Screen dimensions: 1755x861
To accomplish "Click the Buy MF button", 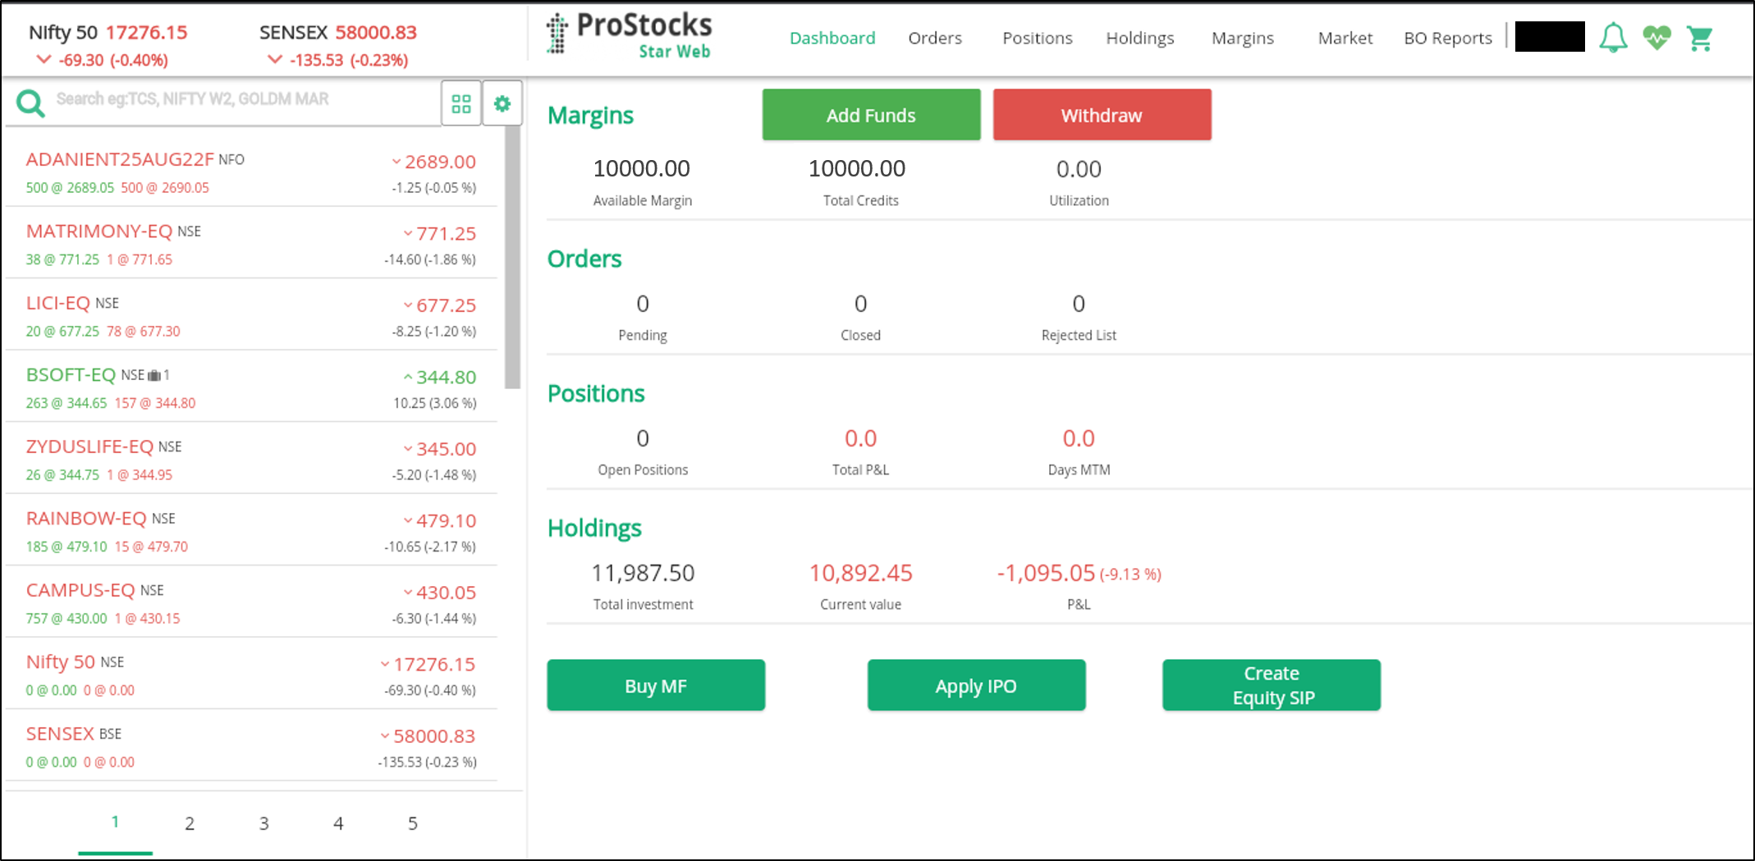I will coord(656,685).
